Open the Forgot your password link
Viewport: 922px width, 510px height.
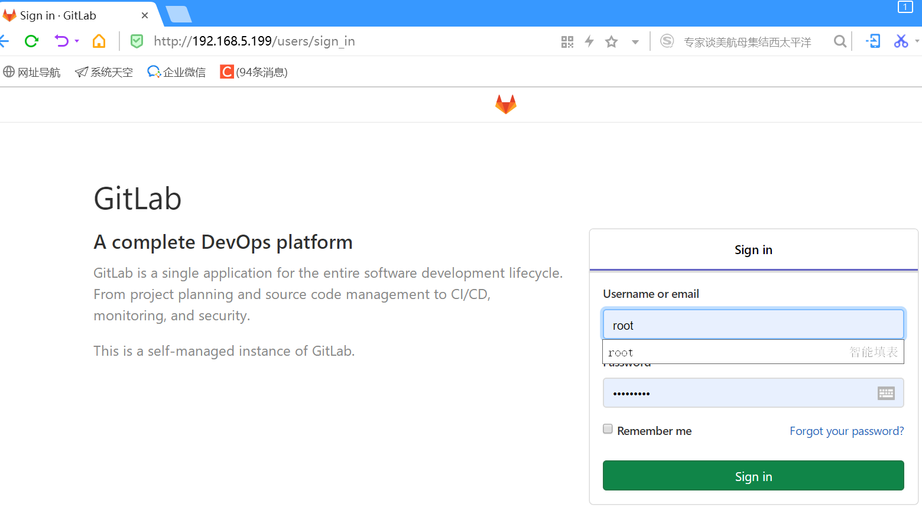pyautogui.click(x=846, y=431)
